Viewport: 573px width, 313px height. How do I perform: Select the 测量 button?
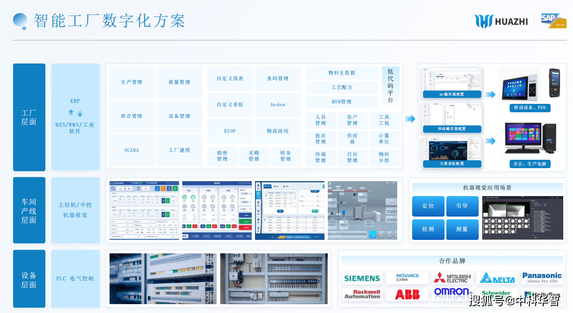462,229
